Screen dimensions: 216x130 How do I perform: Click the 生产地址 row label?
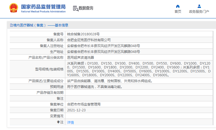tap(57, 52)
